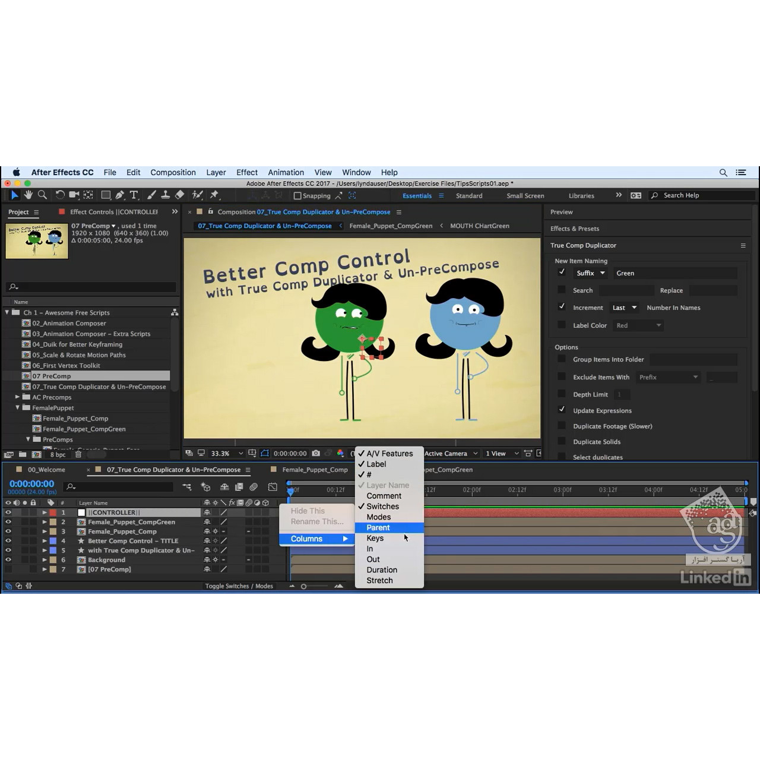This screenshot has height=760, width=760.
Task: Choose the Pen tool
Action: (x=120, y=195)
